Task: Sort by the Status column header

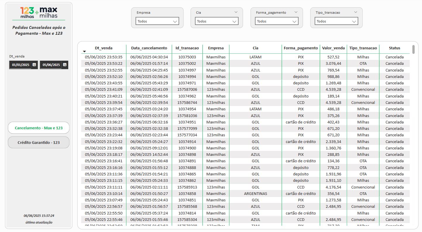Action: (394, 48)
